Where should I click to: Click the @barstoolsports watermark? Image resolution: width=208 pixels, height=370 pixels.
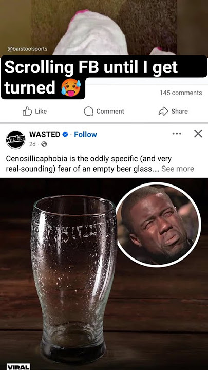(27, 49)
